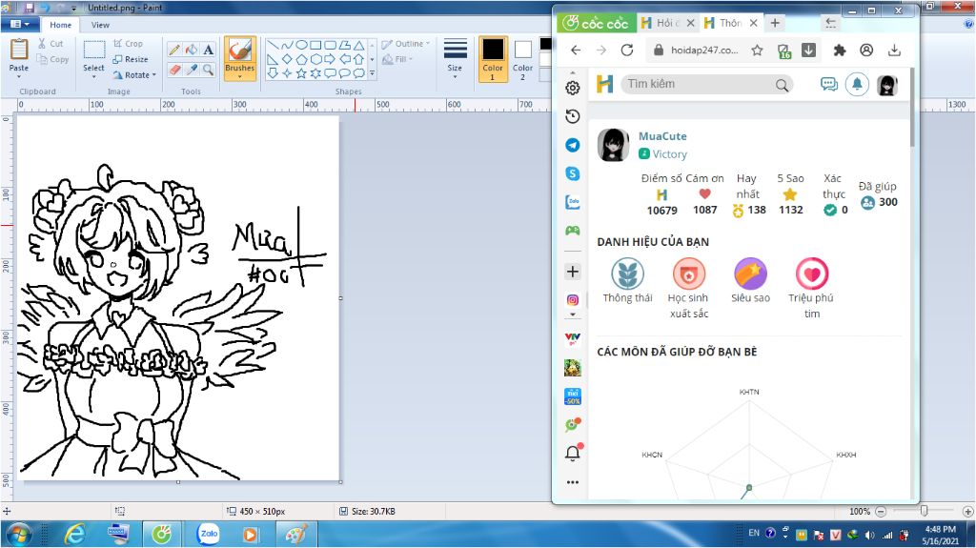This screenshot has width=976, height=548.
Task: Select Color 1 black swatch
Action: tap(493, 59)
